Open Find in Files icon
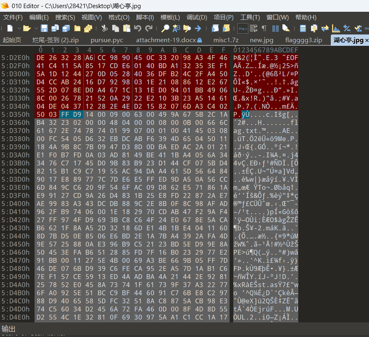369x337 pixels. (x=187, y=28)
